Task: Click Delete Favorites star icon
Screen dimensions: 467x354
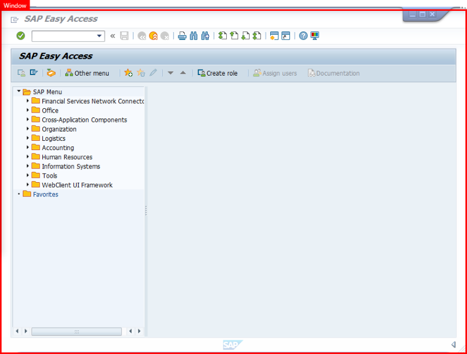Action: pyautogui.click(x=141, y=73)
